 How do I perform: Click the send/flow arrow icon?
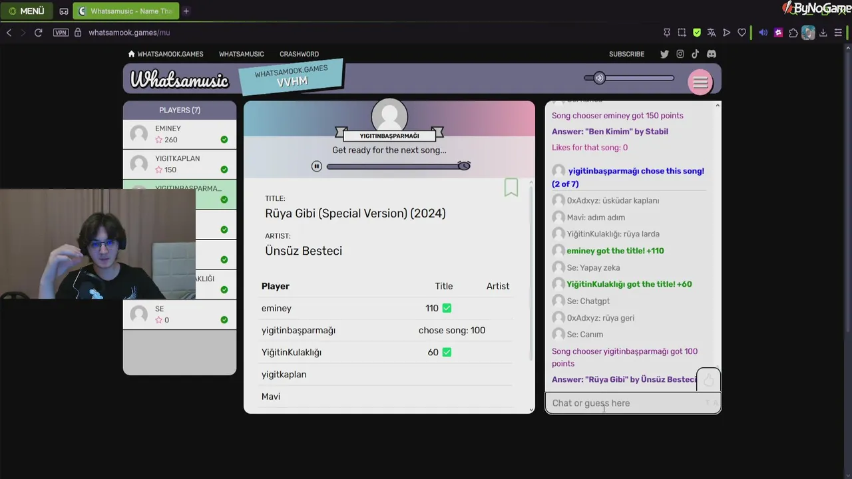[x=727, y=33]
